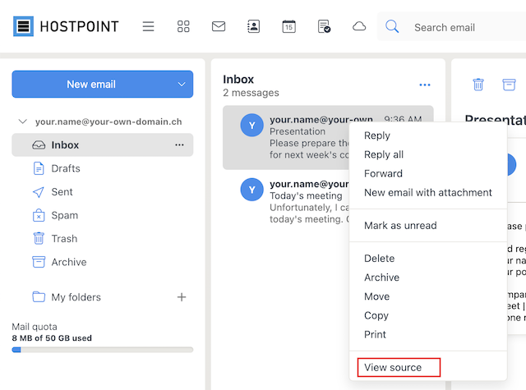Click the My folders folder icon
The height and width of the screenshot is (390, 526).
click(39, 296)
